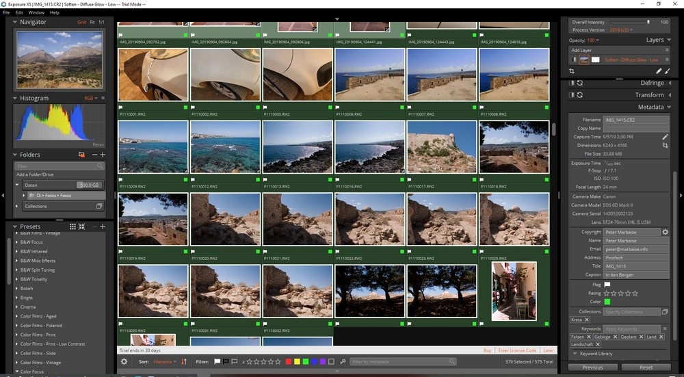Filter photos with no color label
This screenshot has width=684, height=377.
[x=332, y=362]
